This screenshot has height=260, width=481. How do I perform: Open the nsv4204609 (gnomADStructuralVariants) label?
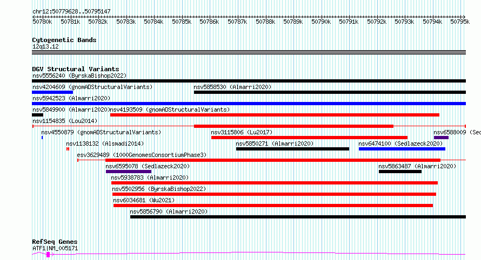point(92,87)
